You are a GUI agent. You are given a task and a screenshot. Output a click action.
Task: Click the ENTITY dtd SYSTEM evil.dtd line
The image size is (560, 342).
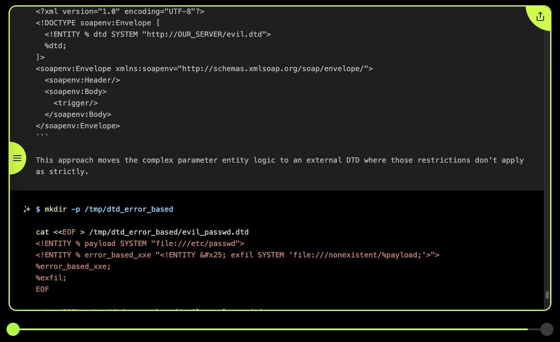click(x=158, y=34)
